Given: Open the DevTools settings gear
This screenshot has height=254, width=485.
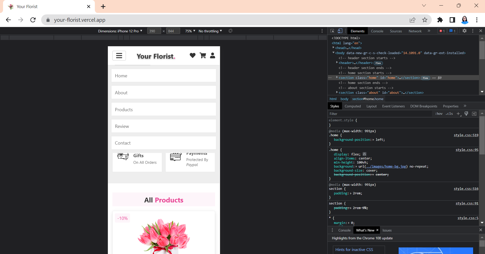Looking at the screenshot, I should [465, 31].
